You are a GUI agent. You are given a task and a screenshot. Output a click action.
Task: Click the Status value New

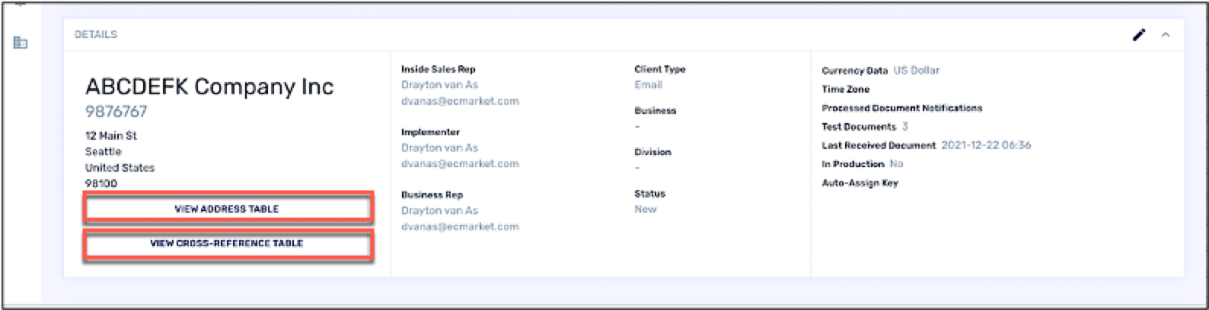pos(645,210)
